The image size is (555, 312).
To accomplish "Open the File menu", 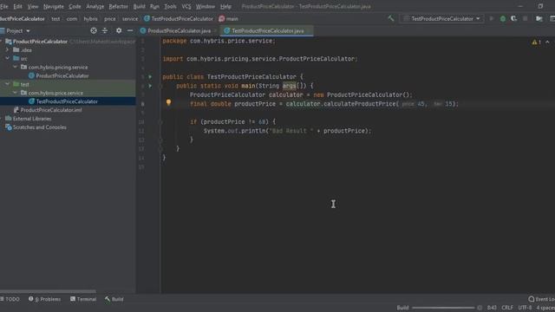I will 3,6.
